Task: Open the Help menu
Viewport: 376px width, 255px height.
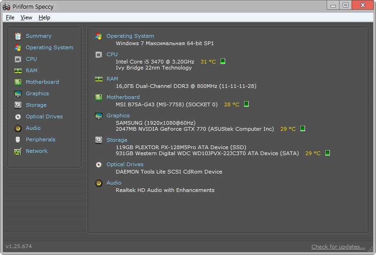Action: 44,17
